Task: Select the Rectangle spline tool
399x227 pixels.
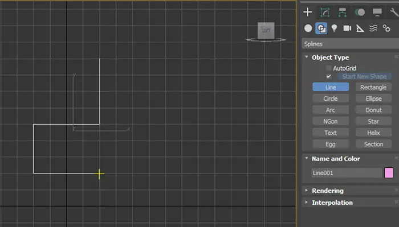Action: click(x=373, y=87)
